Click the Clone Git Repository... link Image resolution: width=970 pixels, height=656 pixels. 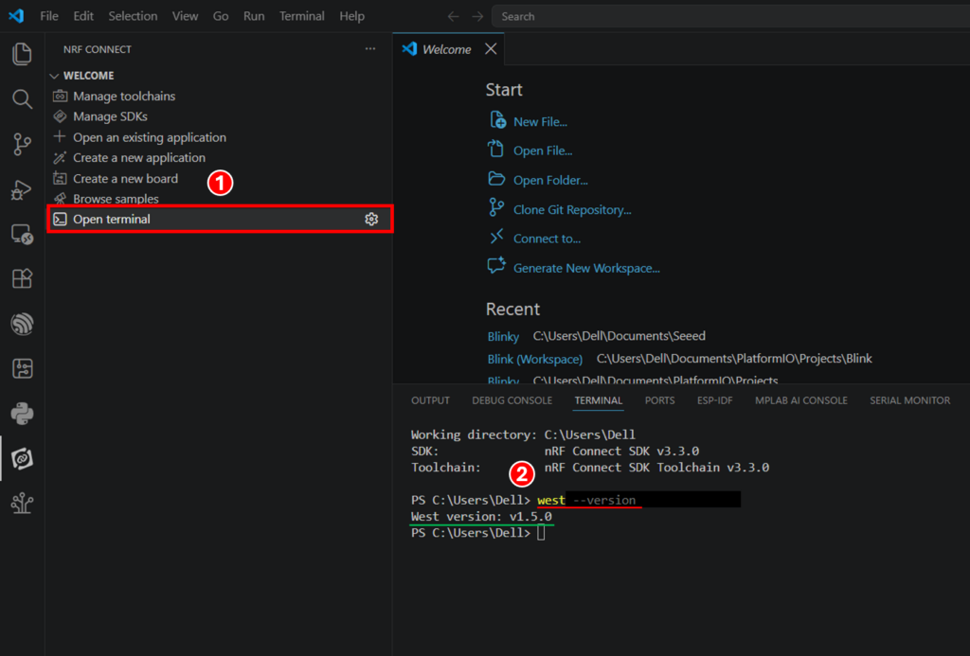pos(572,209)
